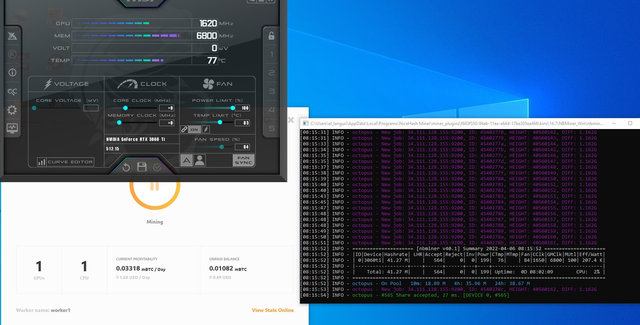The width and height of the screenshot is (640, 325).
Task: Click the MSI logo sidebar icon
Action: pos(12,35)
